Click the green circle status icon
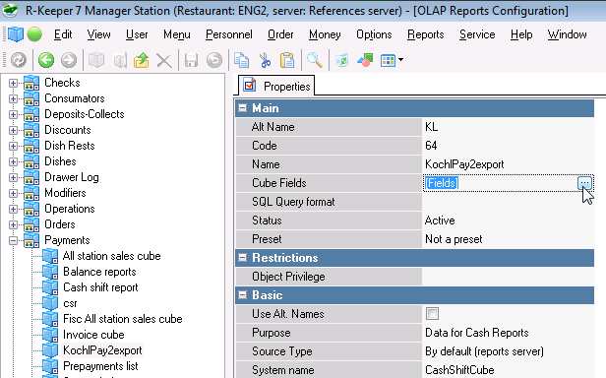606x378 pixels. (x=34, y=34)
